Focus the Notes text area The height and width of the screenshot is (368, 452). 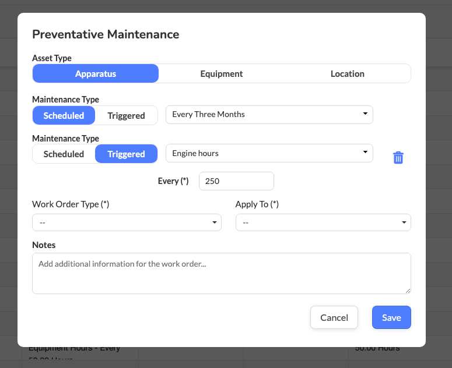pyautogui.click(x=221, y=273)
